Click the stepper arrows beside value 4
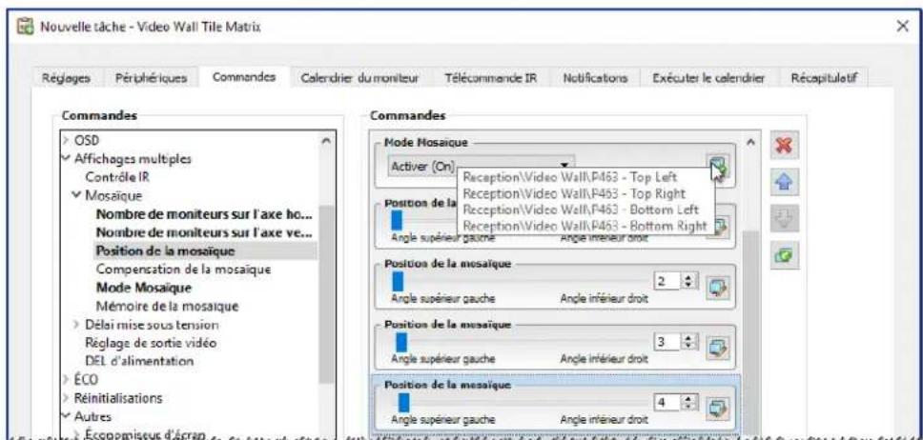Viewport: 923px width, 440px height. tap(687, 404)
